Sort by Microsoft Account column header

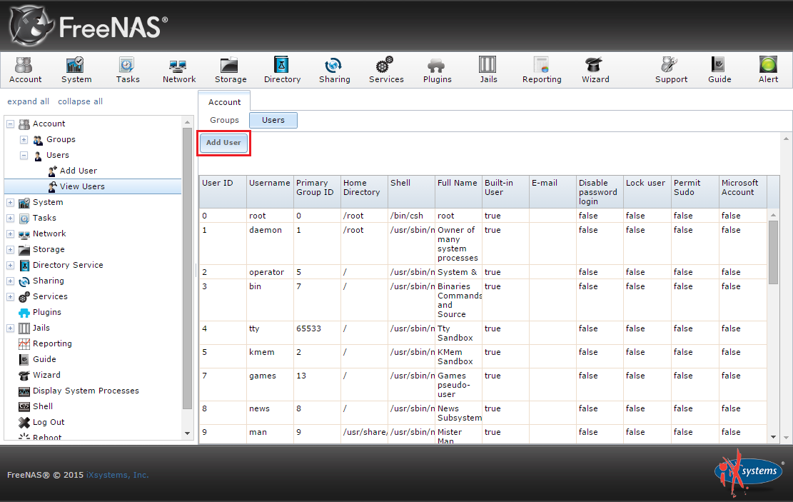(x=743, y=192)
